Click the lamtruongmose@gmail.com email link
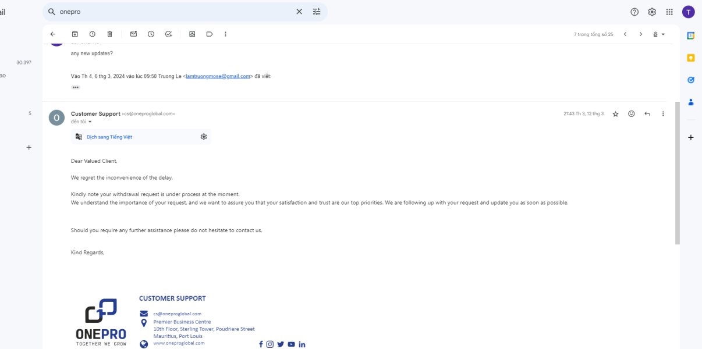Image resolution: width=702 pixels, height=349 pixels. point(218,76)
